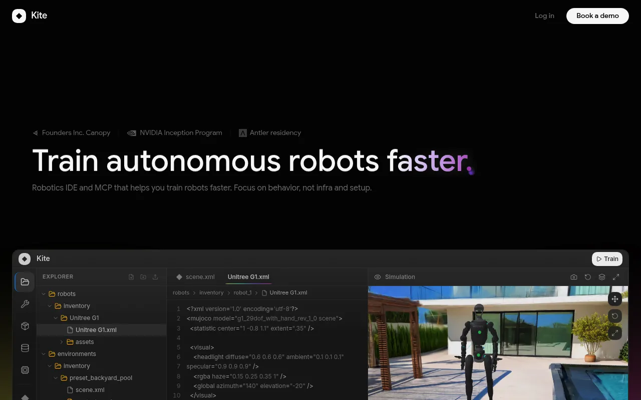Viewport: 641px width, 400px height.
Task: Start training with the Train button
Action: pos(607,259)
